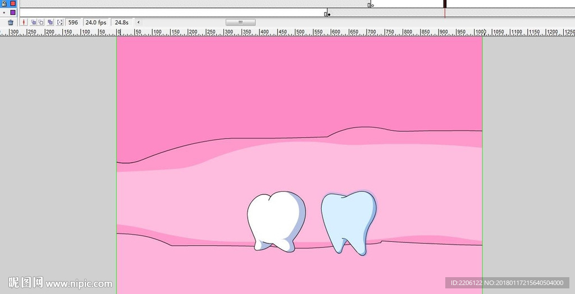Click the 24.0 fps frame rate field
575x294 pixels.
(95, 22)
